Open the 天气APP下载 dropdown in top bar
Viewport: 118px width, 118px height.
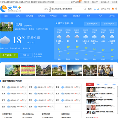coord(76,2)
